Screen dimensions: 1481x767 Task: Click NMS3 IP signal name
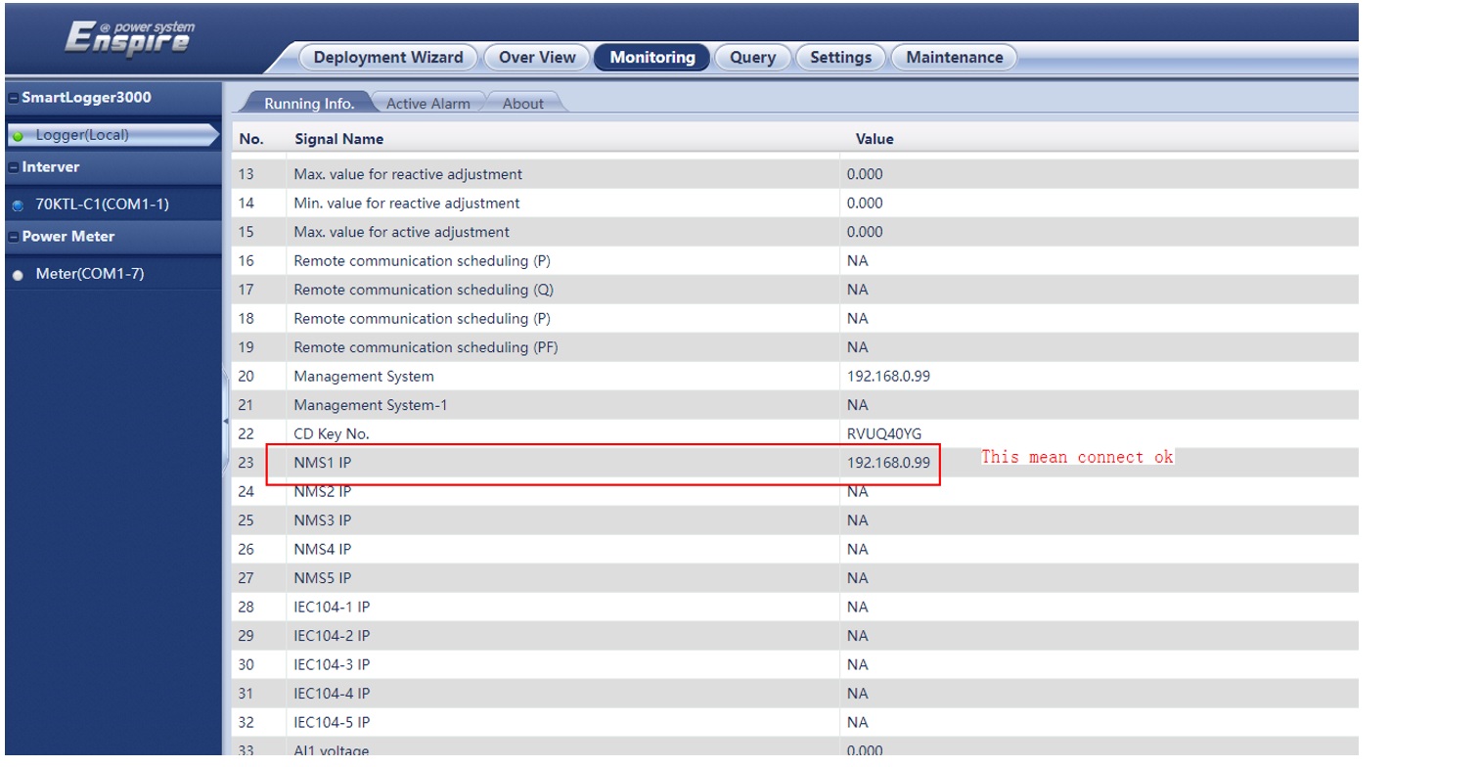click(322, 520)
